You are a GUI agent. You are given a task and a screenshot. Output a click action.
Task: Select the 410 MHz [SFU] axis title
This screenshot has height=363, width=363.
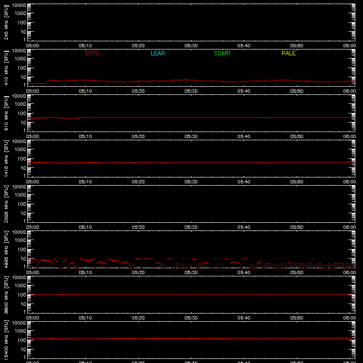click(6, 68)
